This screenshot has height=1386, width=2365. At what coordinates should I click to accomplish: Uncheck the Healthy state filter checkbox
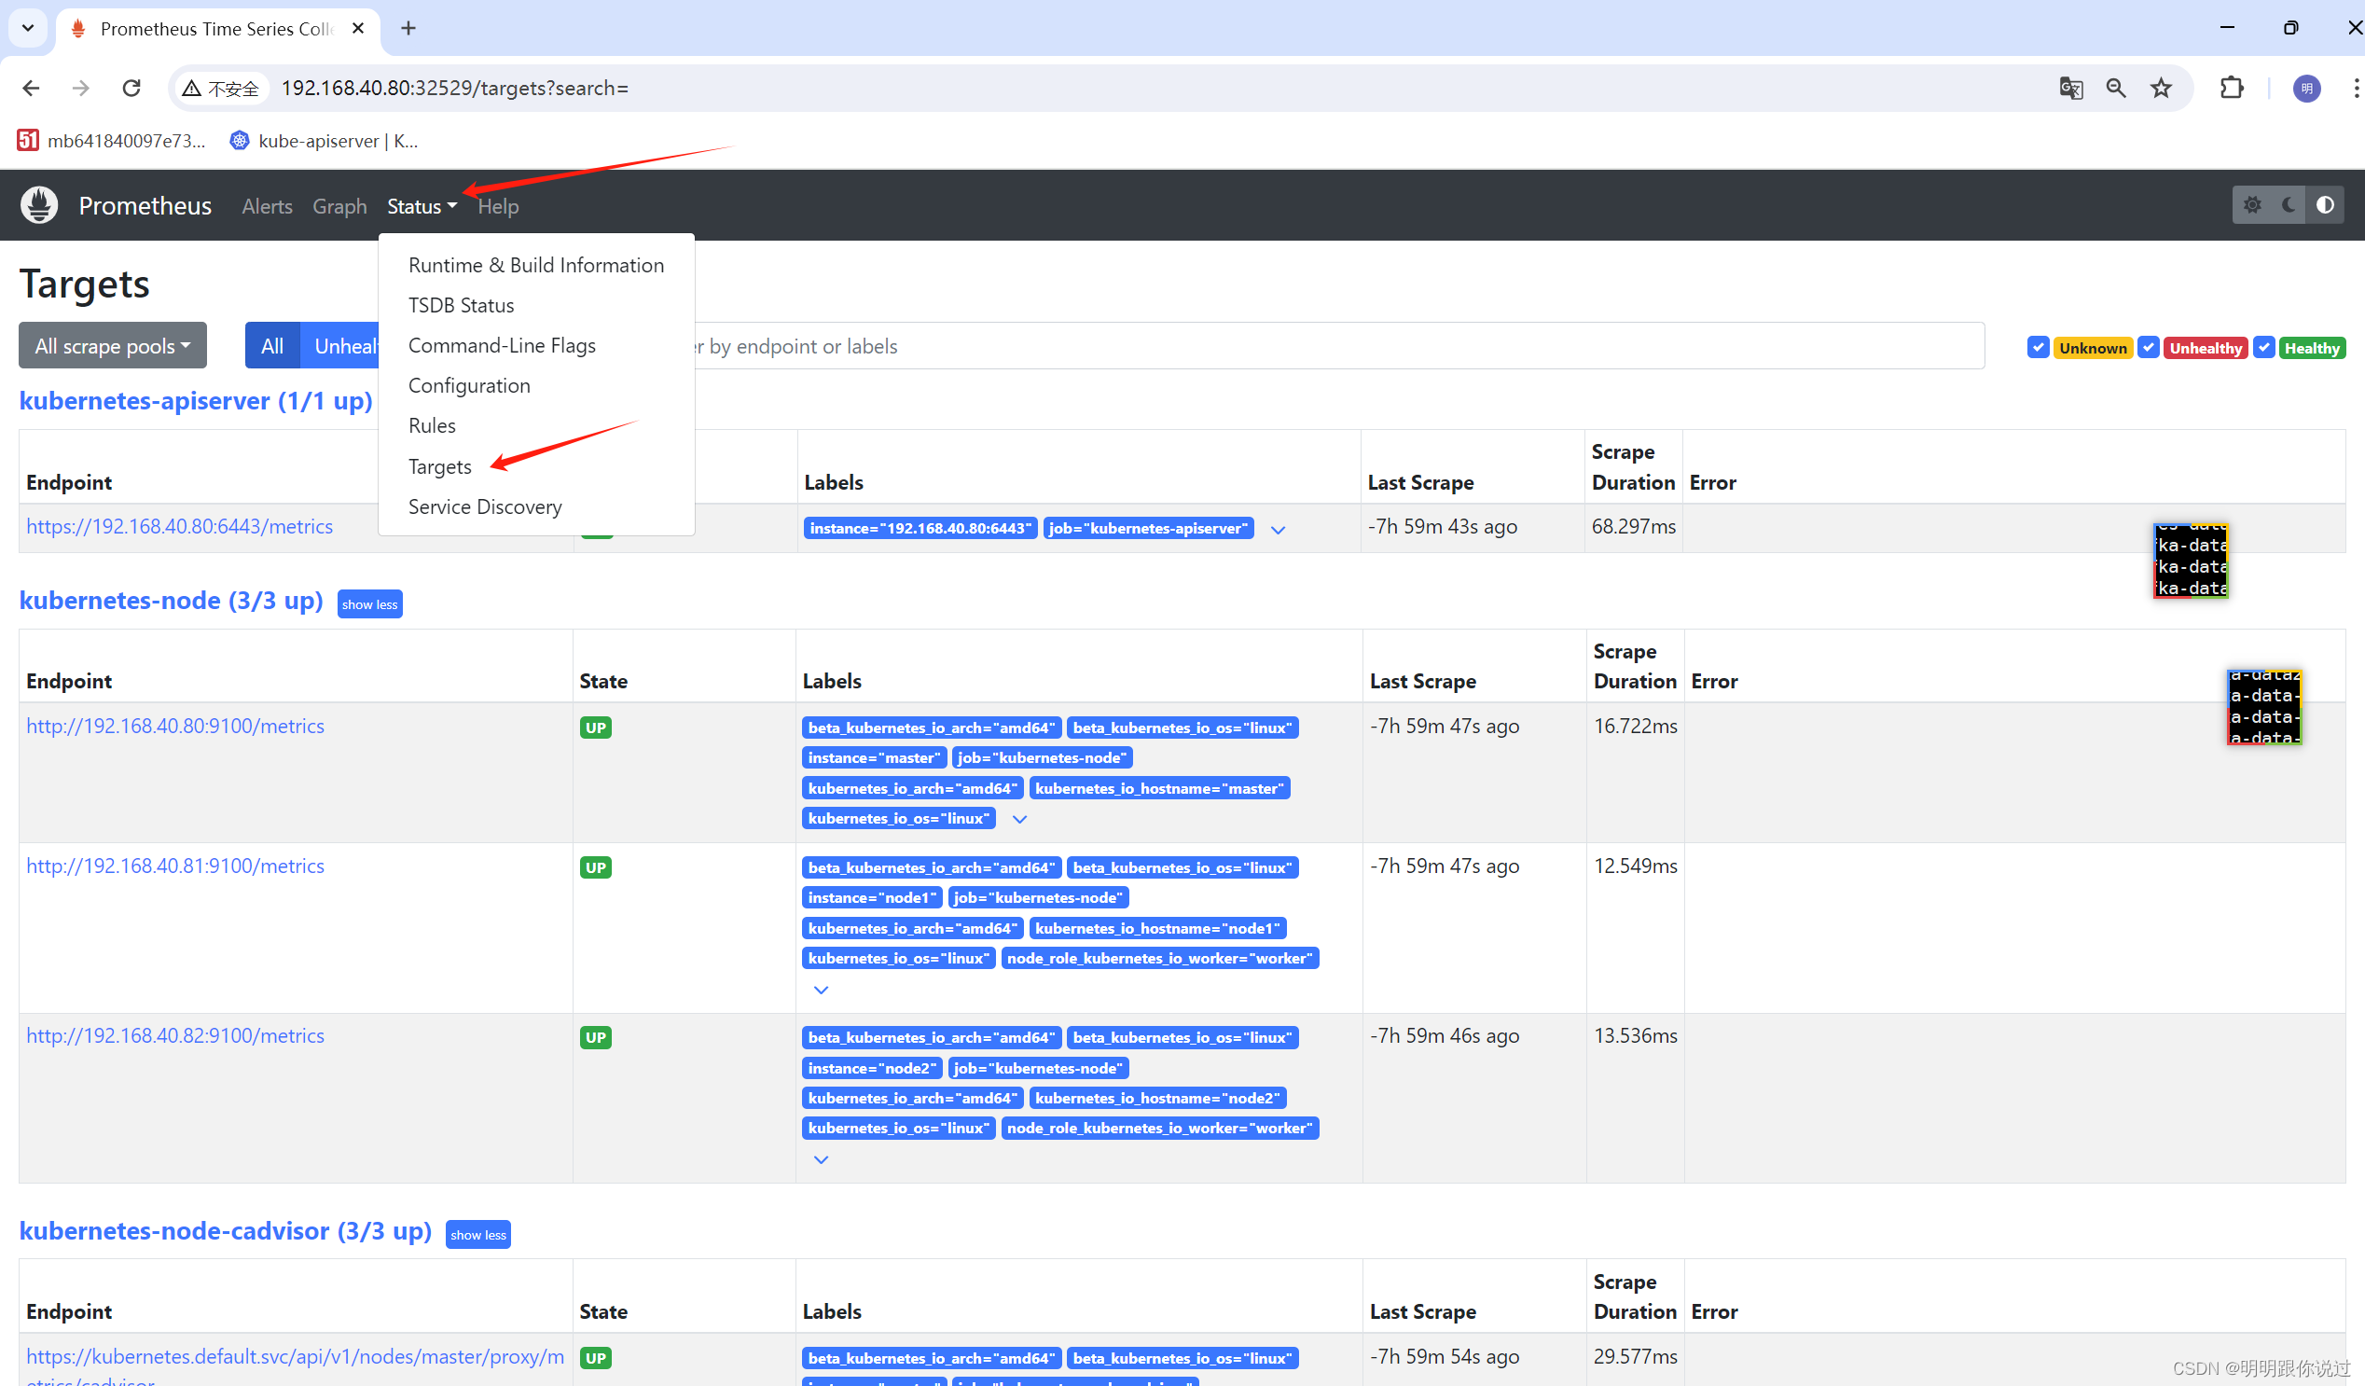point(2263,347)
